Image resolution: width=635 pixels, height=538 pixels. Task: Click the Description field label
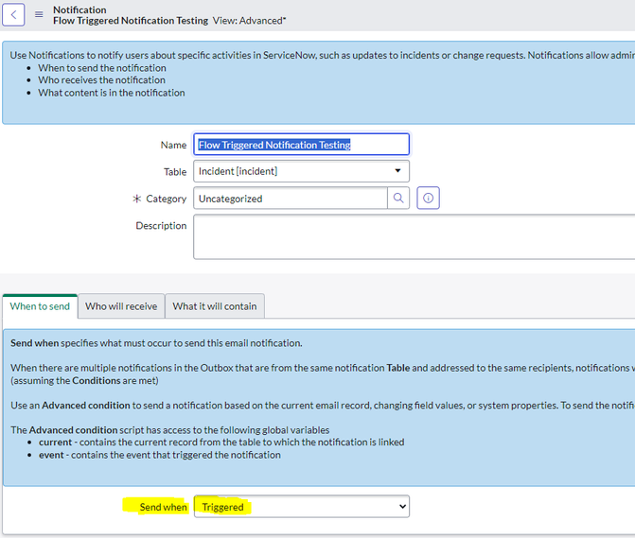tap(161, 225)
